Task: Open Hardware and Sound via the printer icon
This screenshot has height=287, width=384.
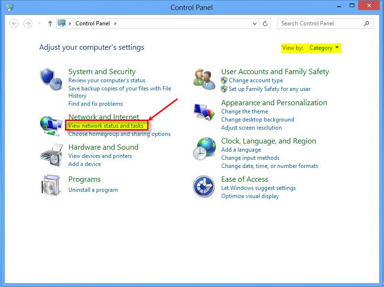Action: tap(51, 155)
